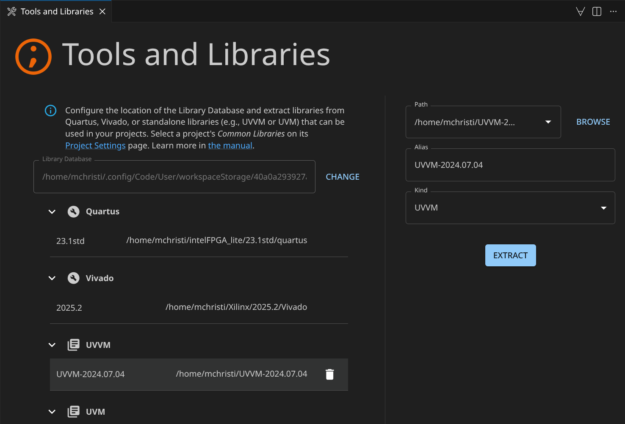Open the Kind dropdown showing UVVM
The height and width of the screenshot is (424, 625).
click(x=603, y=208)
